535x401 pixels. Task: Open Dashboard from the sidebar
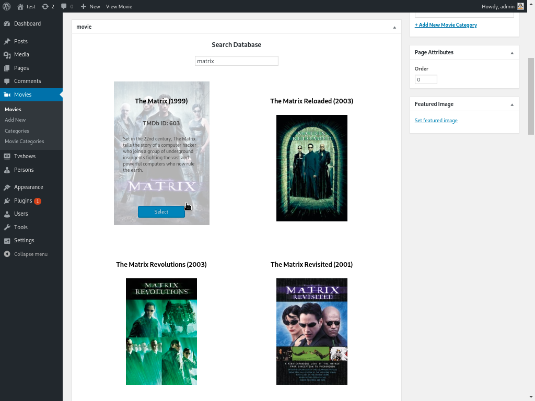tap(27, 23)
